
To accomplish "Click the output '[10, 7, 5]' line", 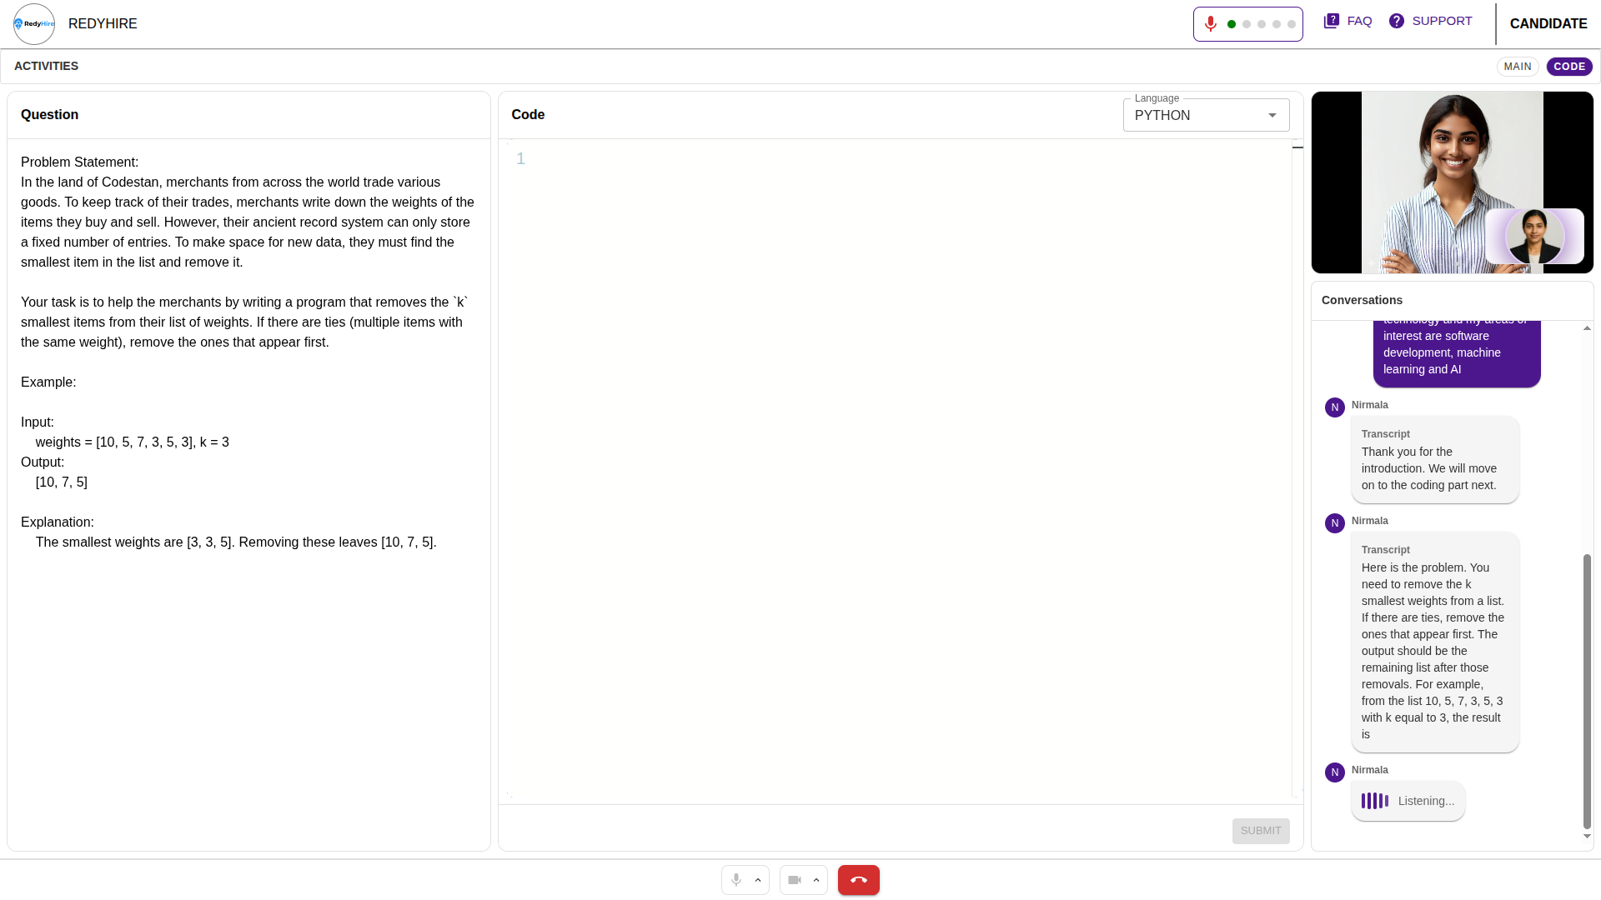I will tap(62, 482).
